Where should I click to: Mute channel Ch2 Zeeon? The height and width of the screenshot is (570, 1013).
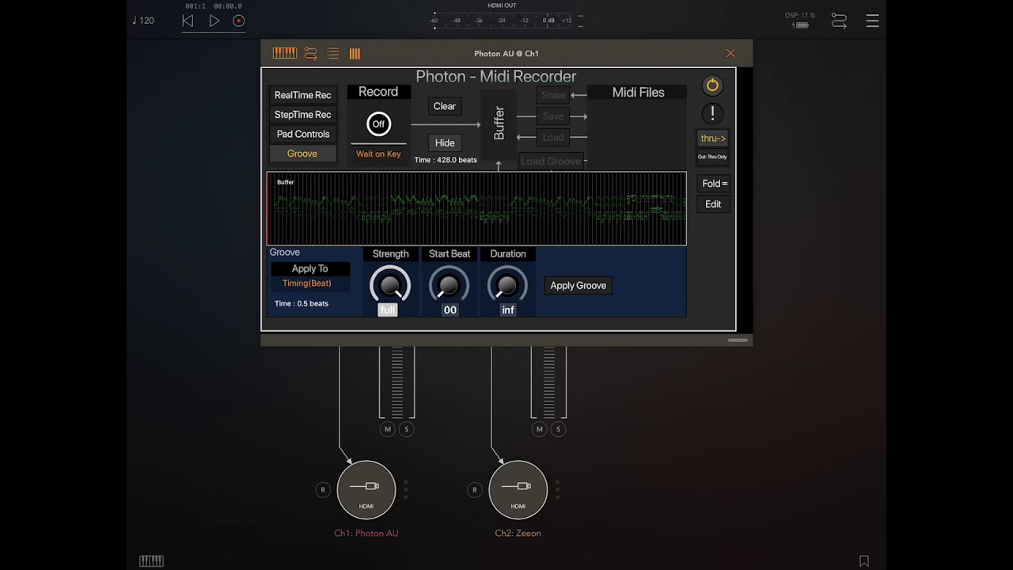539,429
